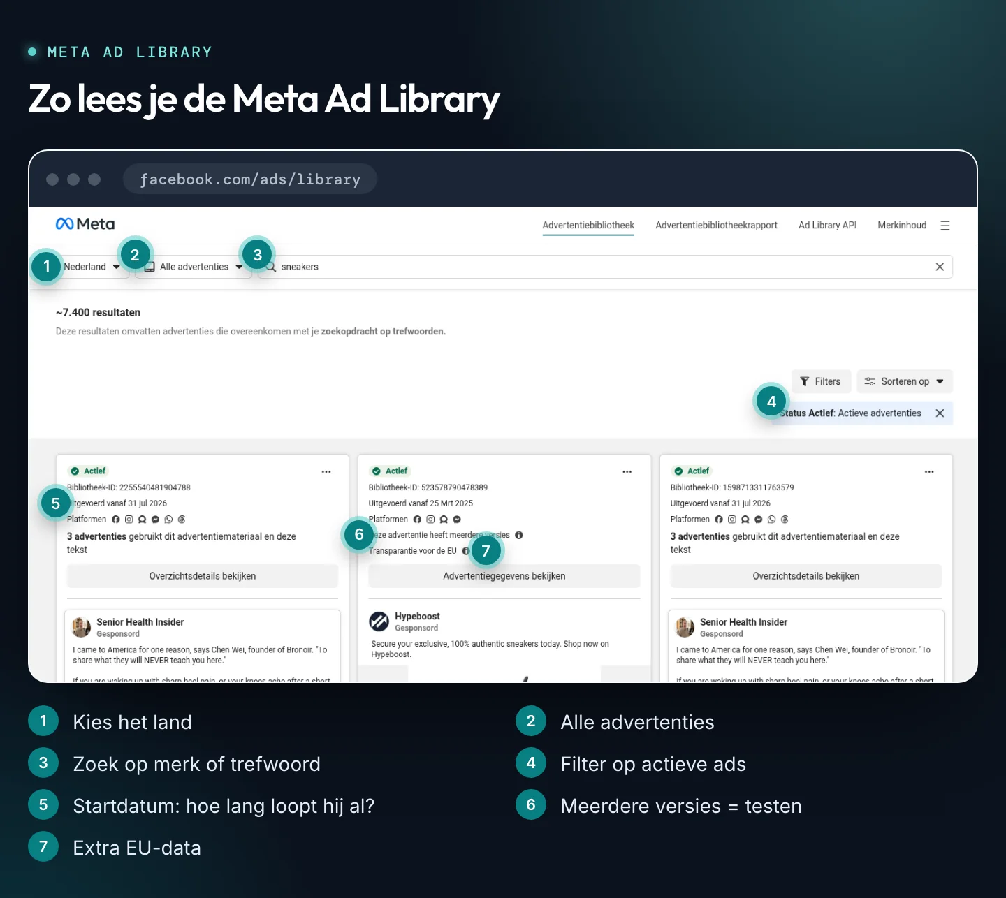
Task: Open the Hypeboost advertiser name link
Action: [417, 617]
